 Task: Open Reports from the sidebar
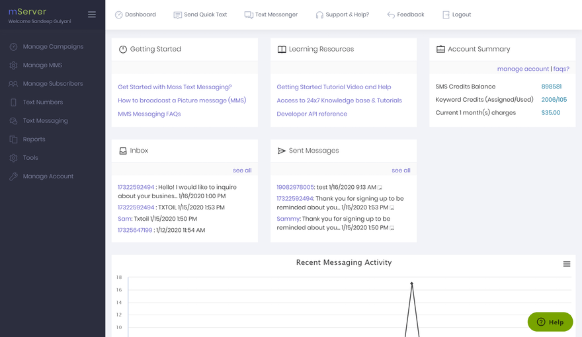coord(34,139)
